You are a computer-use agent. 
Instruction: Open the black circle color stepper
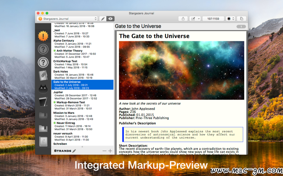point(231,19)
